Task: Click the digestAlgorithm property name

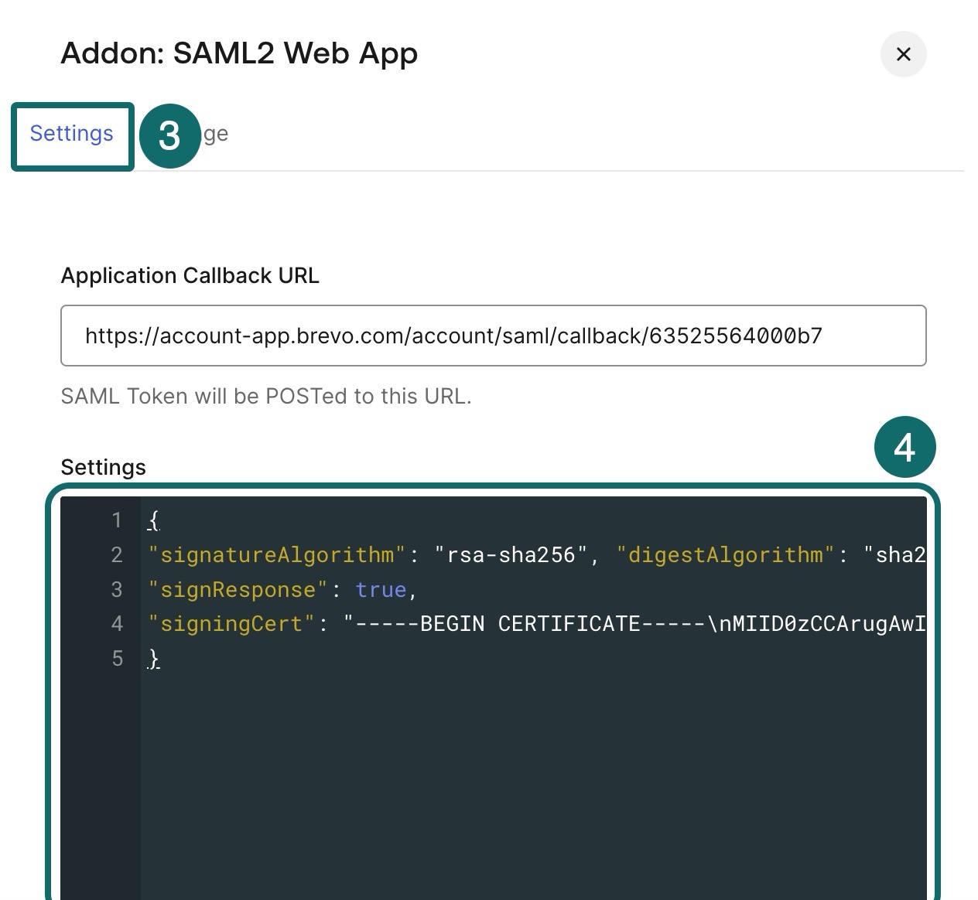Action: 723,554
